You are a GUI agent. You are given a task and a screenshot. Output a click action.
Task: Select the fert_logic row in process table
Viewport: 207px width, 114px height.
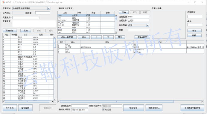[x=86, y=20]
